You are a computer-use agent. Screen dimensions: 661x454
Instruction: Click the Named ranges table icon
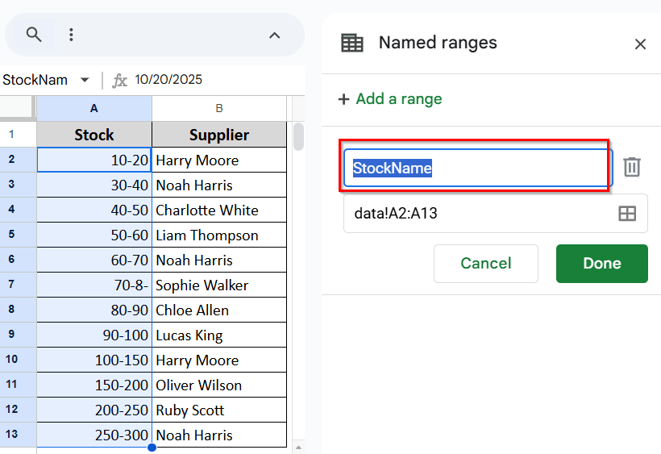tap(352, 43)
